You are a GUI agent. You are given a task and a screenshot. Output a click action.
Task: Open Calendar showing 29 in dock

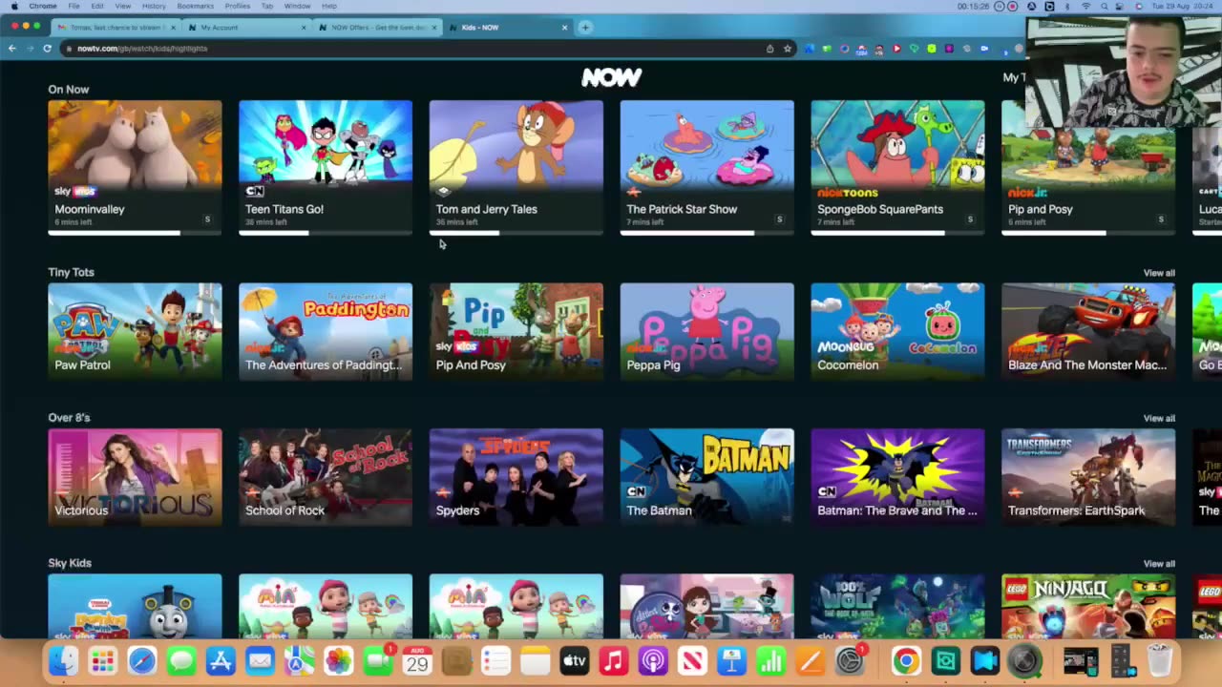point(417,660)
